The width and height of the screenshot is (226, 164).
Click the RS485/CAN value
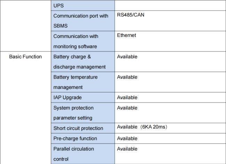pyautogui.click(x=130, y=16)
